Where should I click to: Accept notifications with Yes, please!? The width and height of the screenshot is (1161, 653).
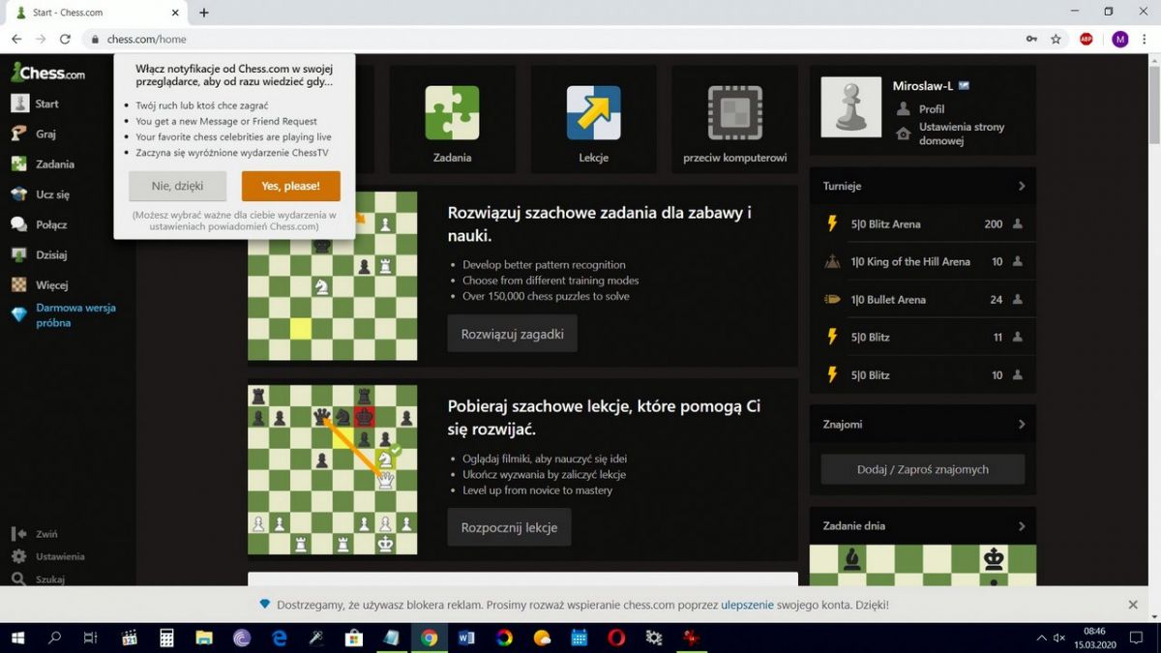[x=290, y=186]
